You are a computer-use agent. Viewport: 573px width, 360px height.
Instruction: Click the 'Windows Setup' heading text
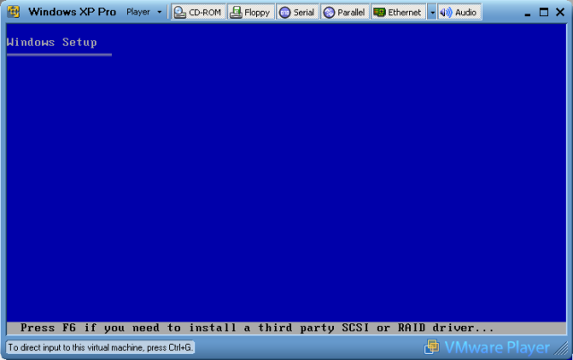[52, 42]
